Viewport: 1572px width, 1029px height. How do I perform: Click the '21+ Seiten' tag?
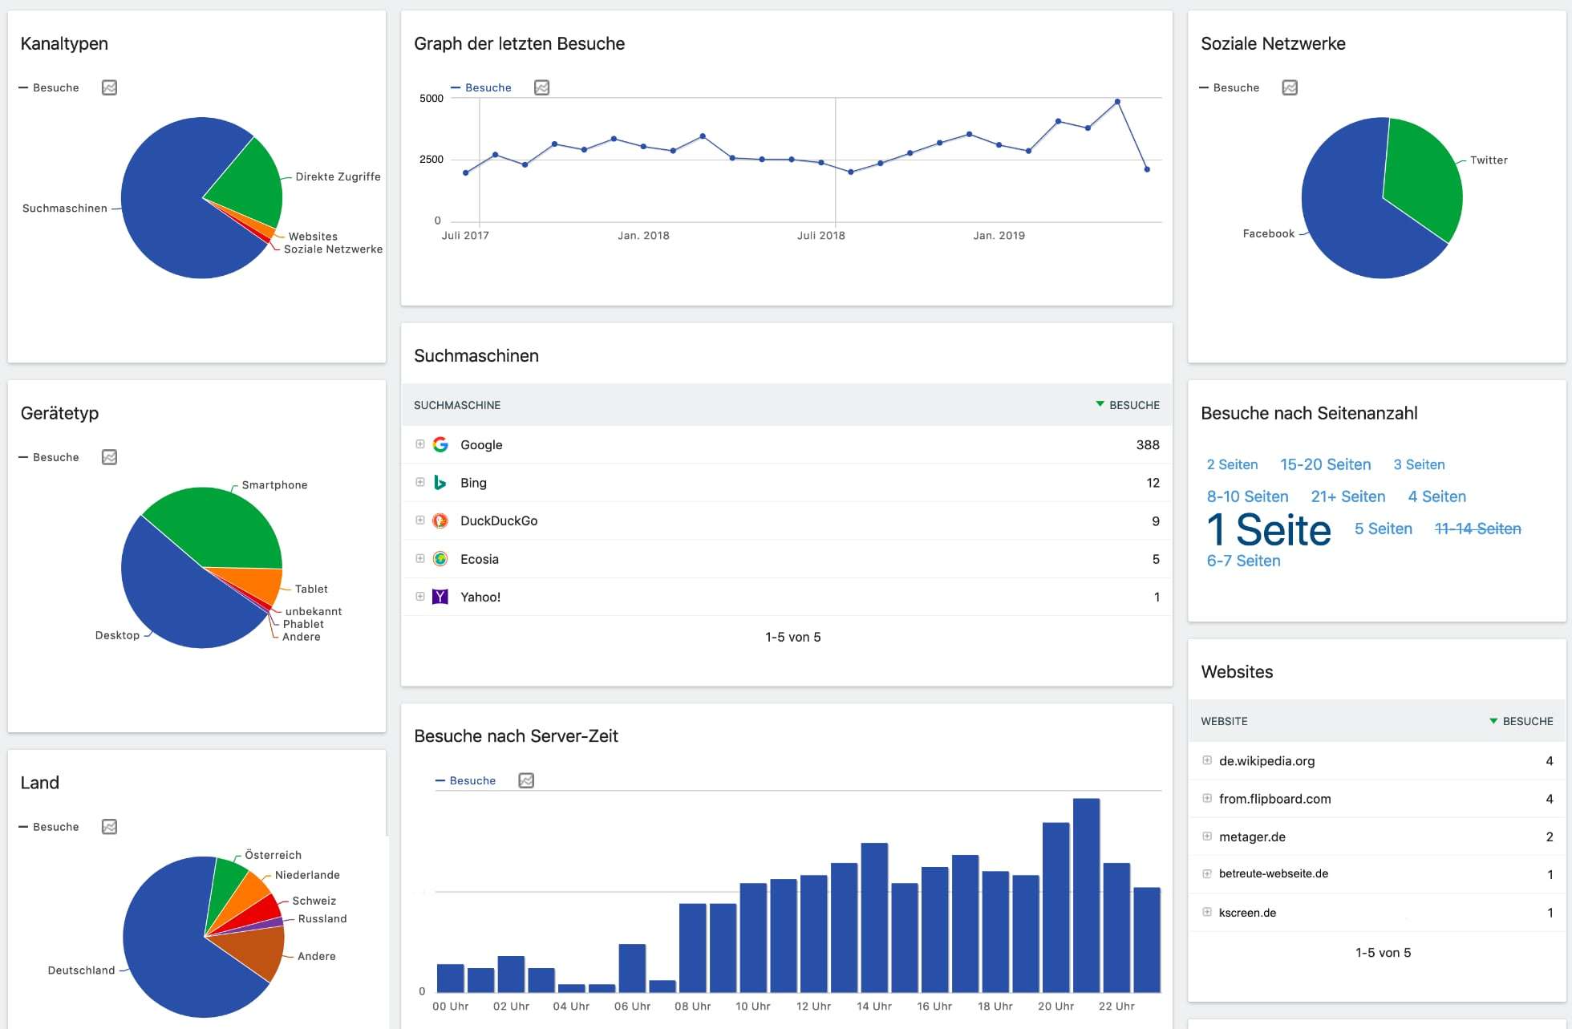tap(1347, 496)
